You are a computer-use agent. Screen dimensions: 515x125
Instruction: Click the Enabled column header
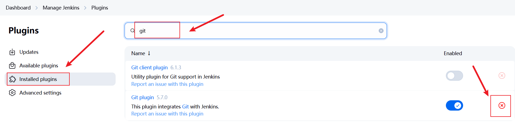(453, 53)
